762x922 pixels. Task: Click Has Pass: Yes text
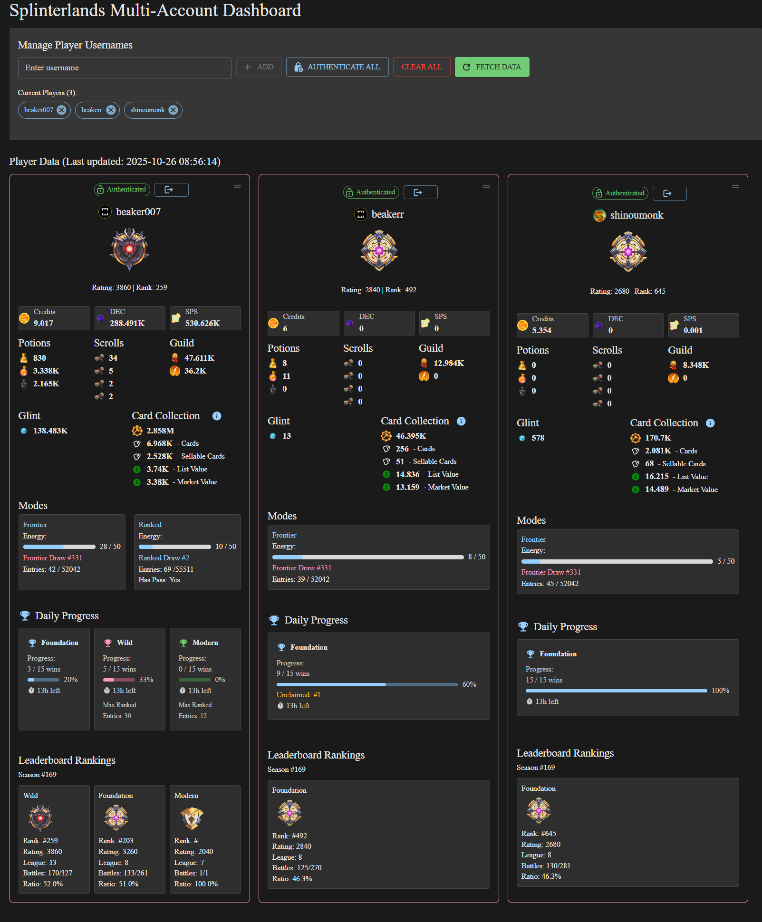[159, 580]
